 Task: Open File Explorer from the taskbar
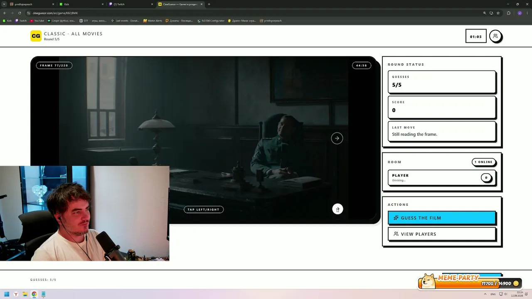(x=25, y=294)
